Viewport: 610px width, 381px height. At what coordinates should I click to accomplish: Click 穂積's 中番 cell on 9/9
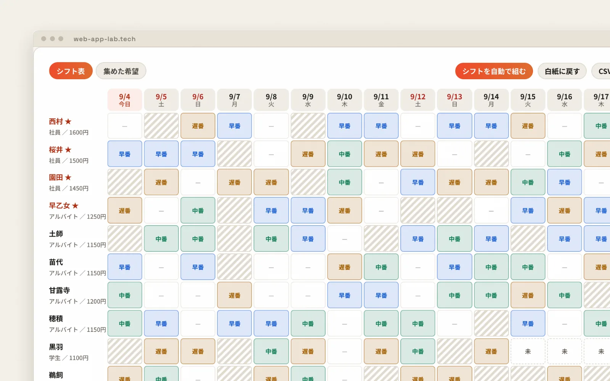click(308, 323)
